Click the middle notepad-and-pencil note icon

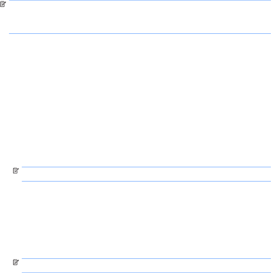[16, 170]
